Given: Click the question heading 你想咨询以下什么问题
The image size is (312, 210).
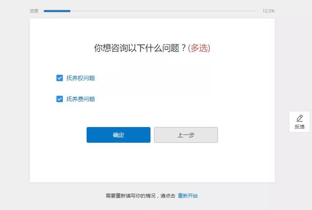Looking at the screenshot, I should [x=140, y=48].
